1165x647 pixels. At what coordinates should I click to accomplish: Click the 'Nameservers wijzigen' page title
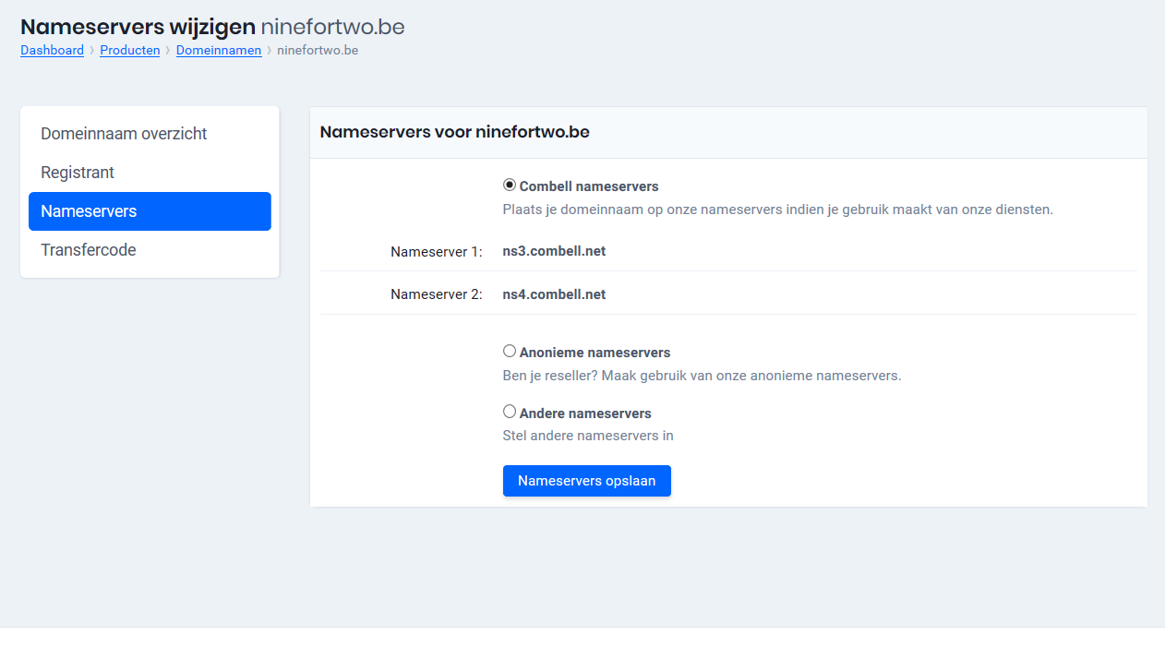(x=138, y=27)
